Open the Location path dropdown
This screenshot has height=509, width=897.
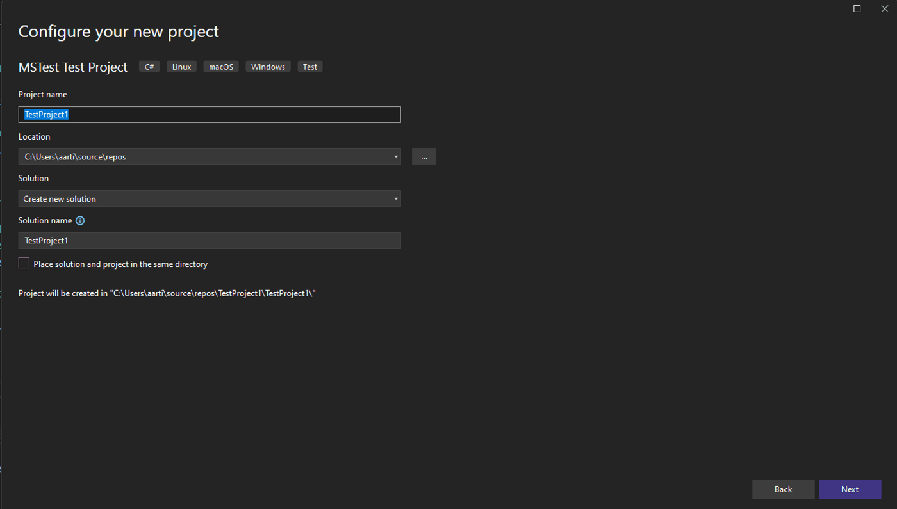(x=396, y=157)
